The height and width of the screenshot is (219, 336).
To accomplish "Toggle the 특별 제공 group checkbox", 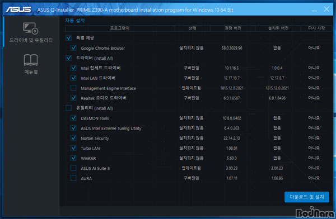I will point(68,38).
